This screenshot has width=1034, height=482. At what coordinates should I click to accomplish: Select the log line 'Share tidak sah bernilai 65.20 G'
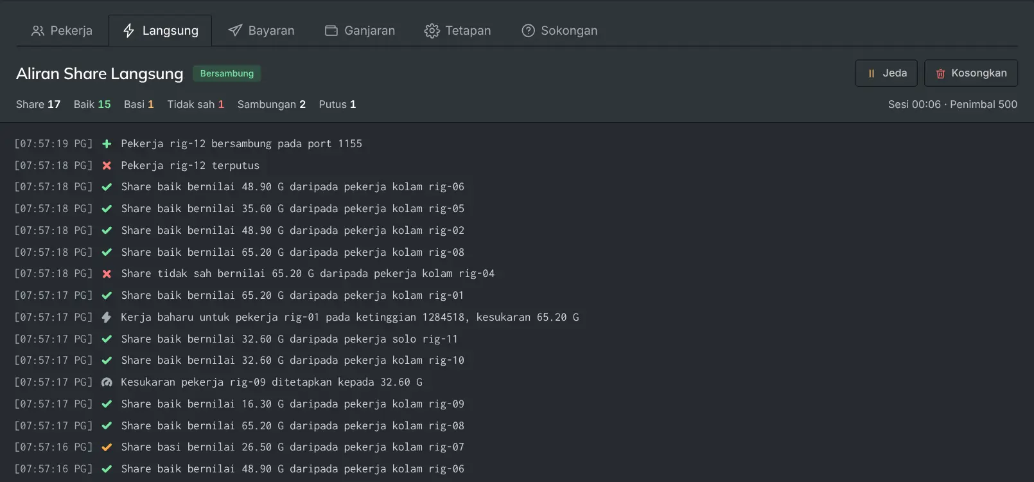pos(308,274)
